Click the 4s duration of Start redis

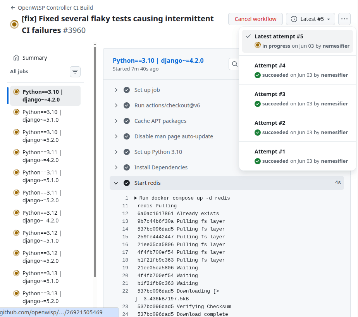pos(338,183)
